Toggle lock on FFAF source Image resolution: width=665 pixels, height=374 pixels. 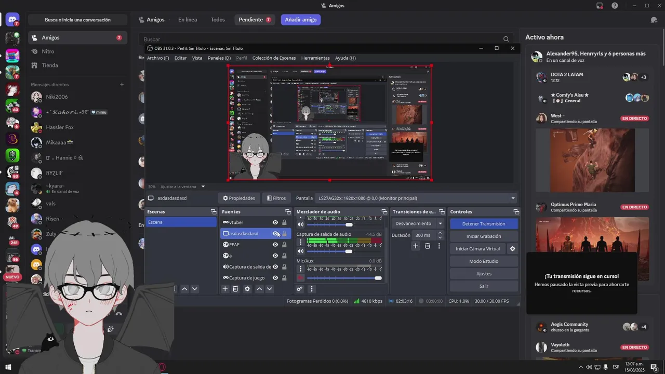(284, 245)
